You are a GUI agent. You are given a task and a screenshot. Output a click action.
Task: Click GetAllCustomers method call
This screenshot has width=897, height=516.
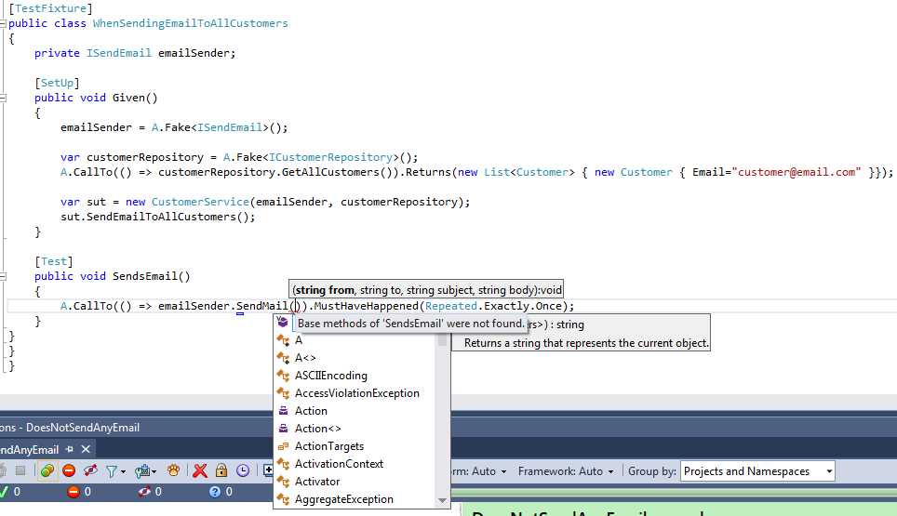point(330,173)
